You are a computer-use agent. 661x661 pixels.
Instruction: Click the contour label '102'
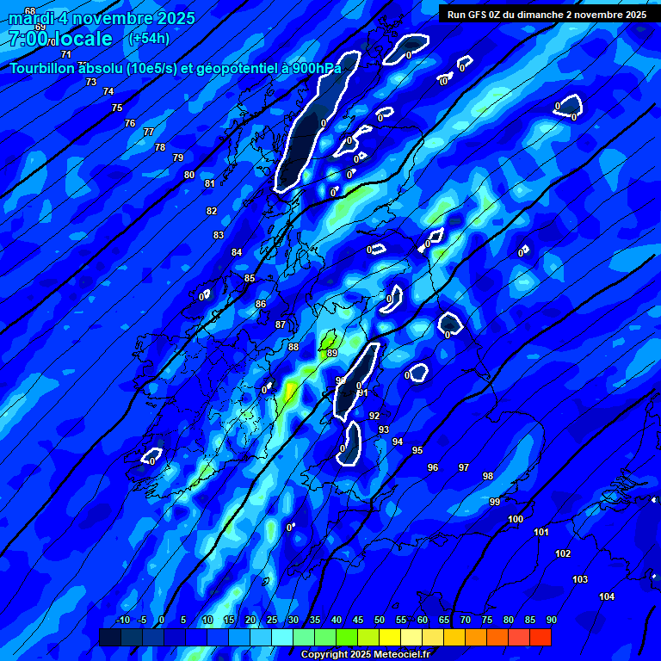563,553
